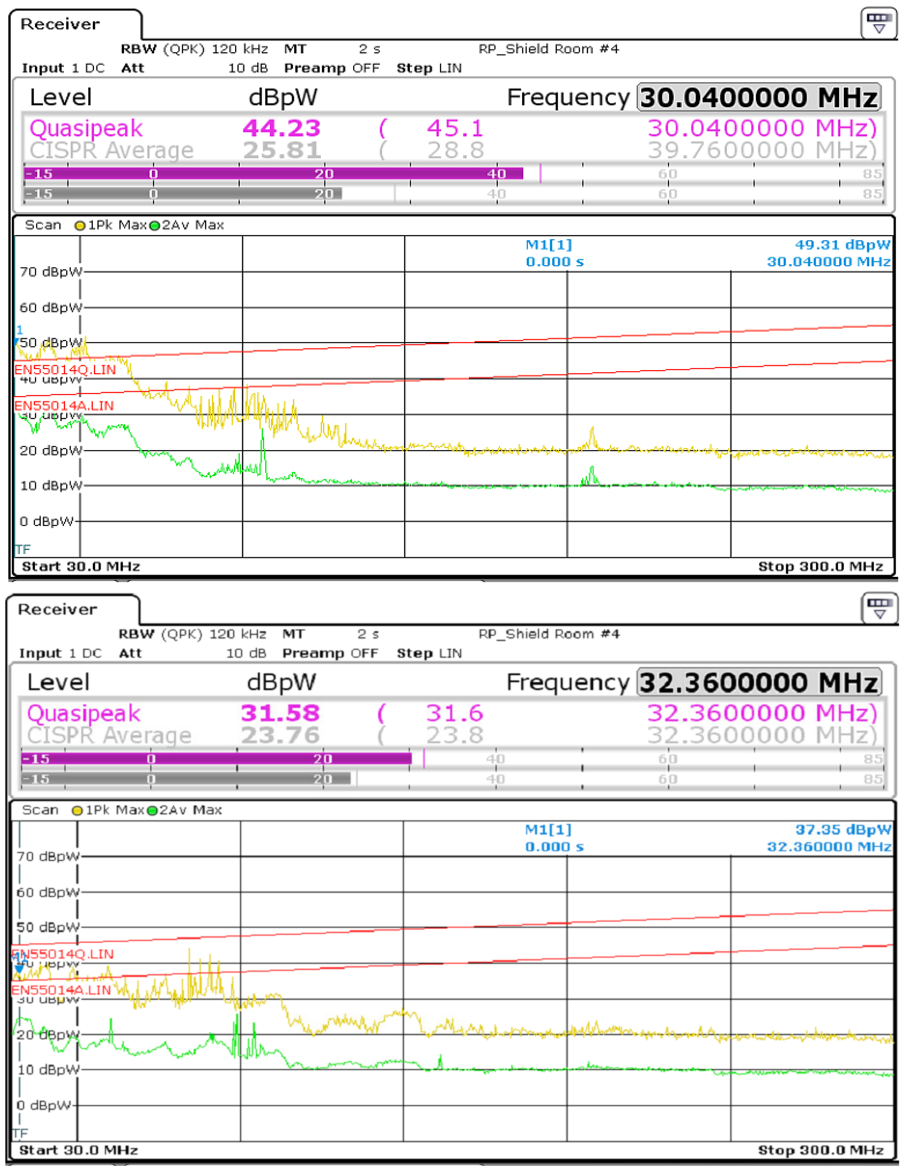Viewport: 905px width, 1173px height.
Task: Click the upper RBW (QPK) 120 kHz setting
Action: tap(194, 49)
